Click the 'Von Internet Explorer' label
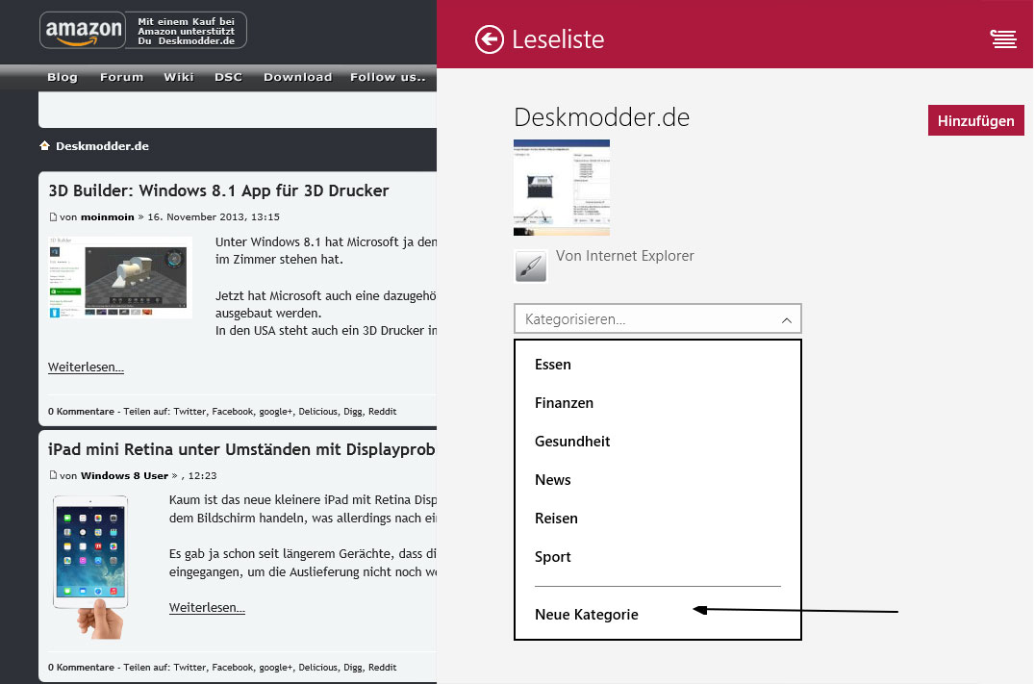 (624, 256)
